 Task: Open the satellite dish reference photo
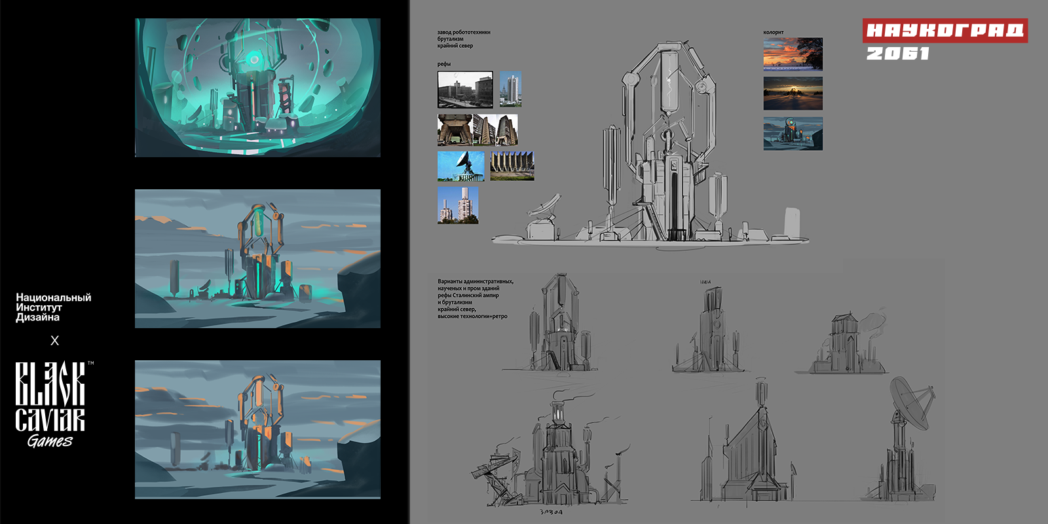[x=461, y=166]
